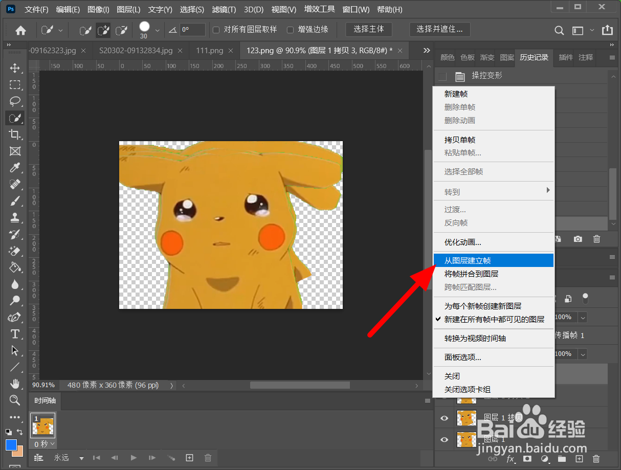Click the 选择主体 button
Image resolution: width=621 pixels, height=470 pixels.
[369, 29]
